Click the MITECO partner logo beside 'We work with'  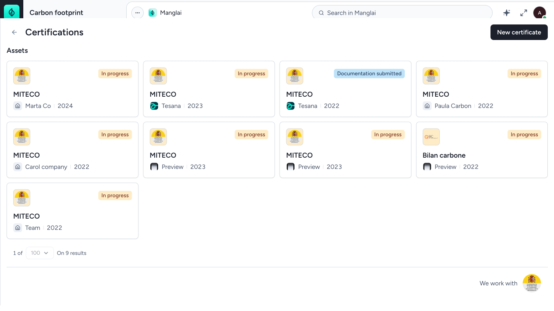click(532, 283)
